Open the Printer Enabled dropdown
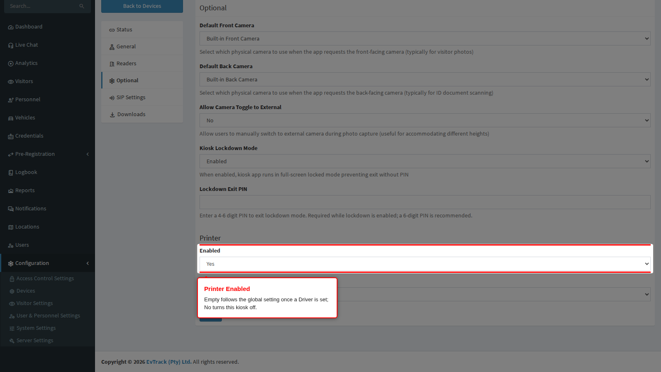The width and height of the screenshot is (661, 372). [x=425, y=264]
